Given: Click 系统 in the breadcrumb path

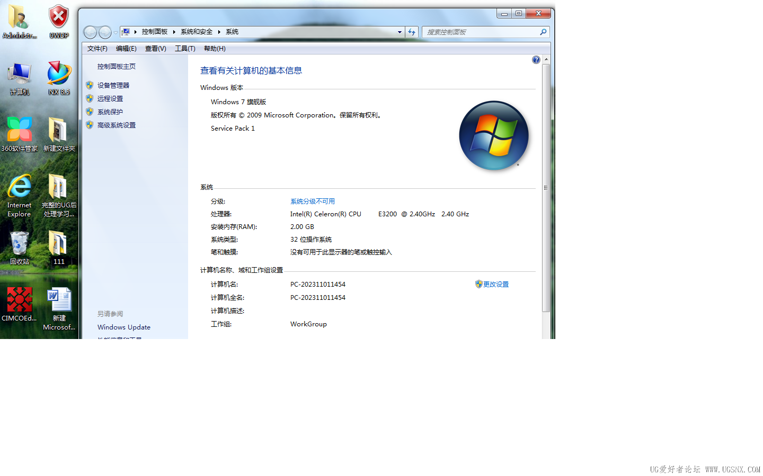Looking at the screenshot, I should [232, 32].
